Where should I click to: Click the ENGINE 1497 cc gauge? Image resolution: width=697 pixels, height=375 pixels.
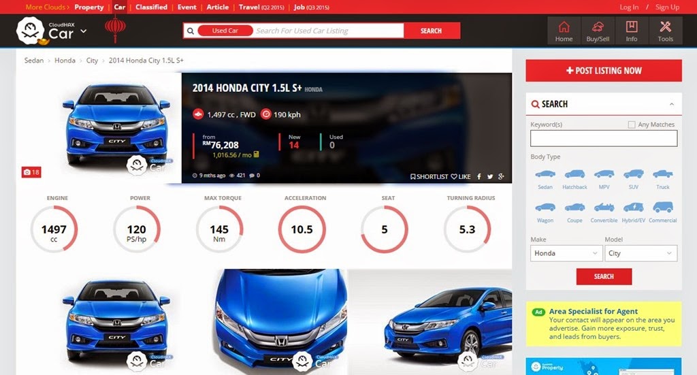coord(54,229)
